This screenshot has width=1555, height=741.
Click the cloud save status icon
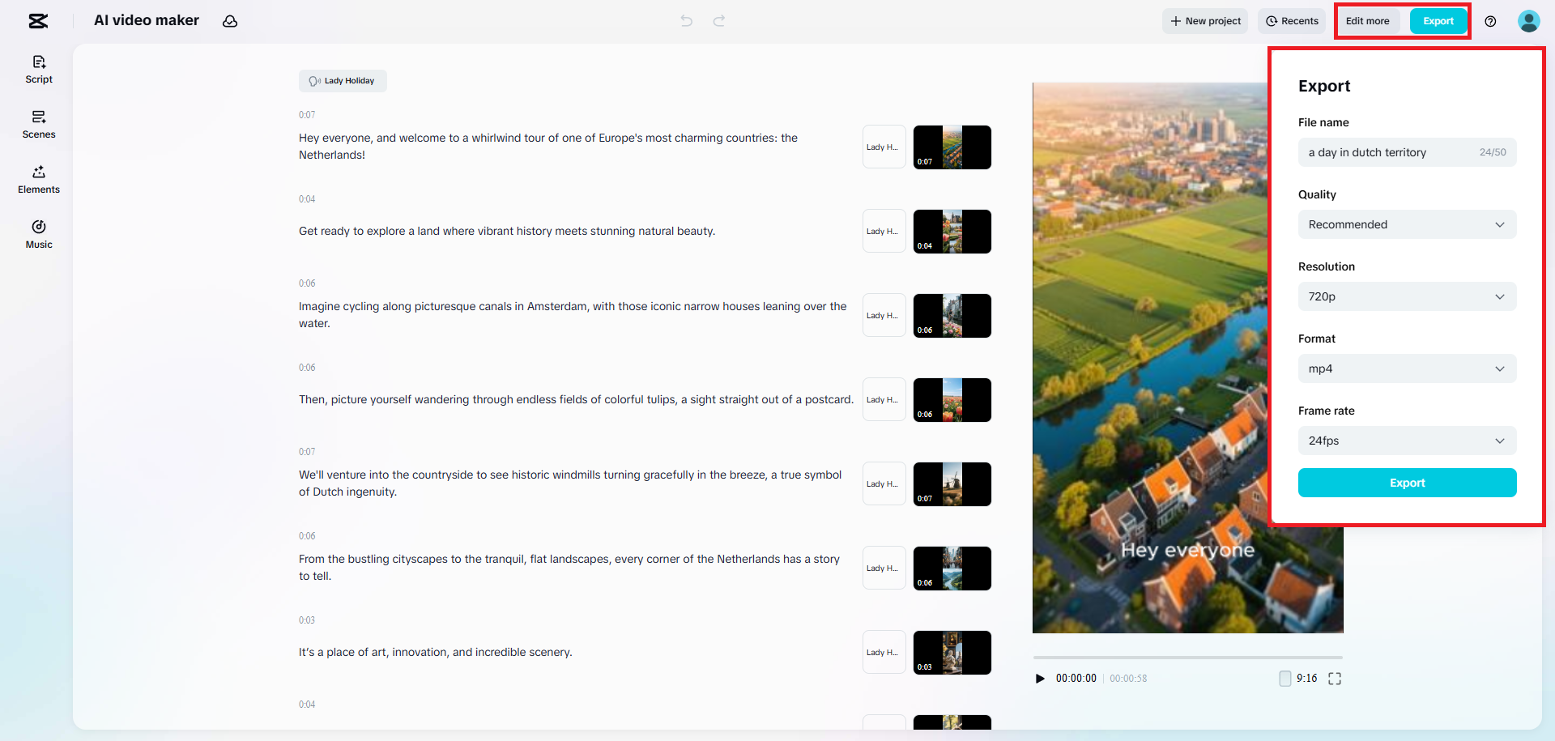pyautogui.click(x=229, y=21)
